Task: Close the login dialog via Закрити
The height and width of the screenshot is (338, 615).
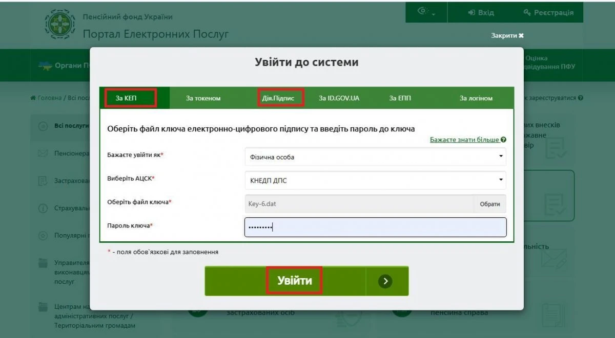Action: pos(507,36)
